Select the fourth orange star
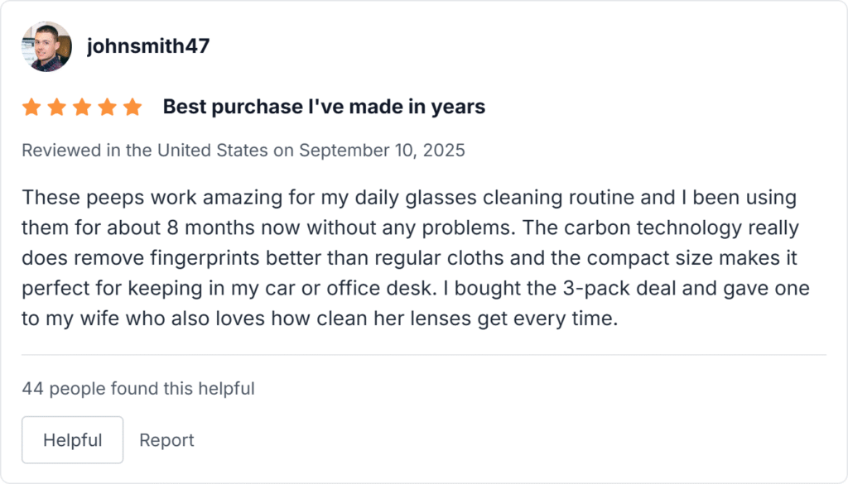Image resolution: width=848 pixels, height=484 pixels. click(x=108, y=106)
